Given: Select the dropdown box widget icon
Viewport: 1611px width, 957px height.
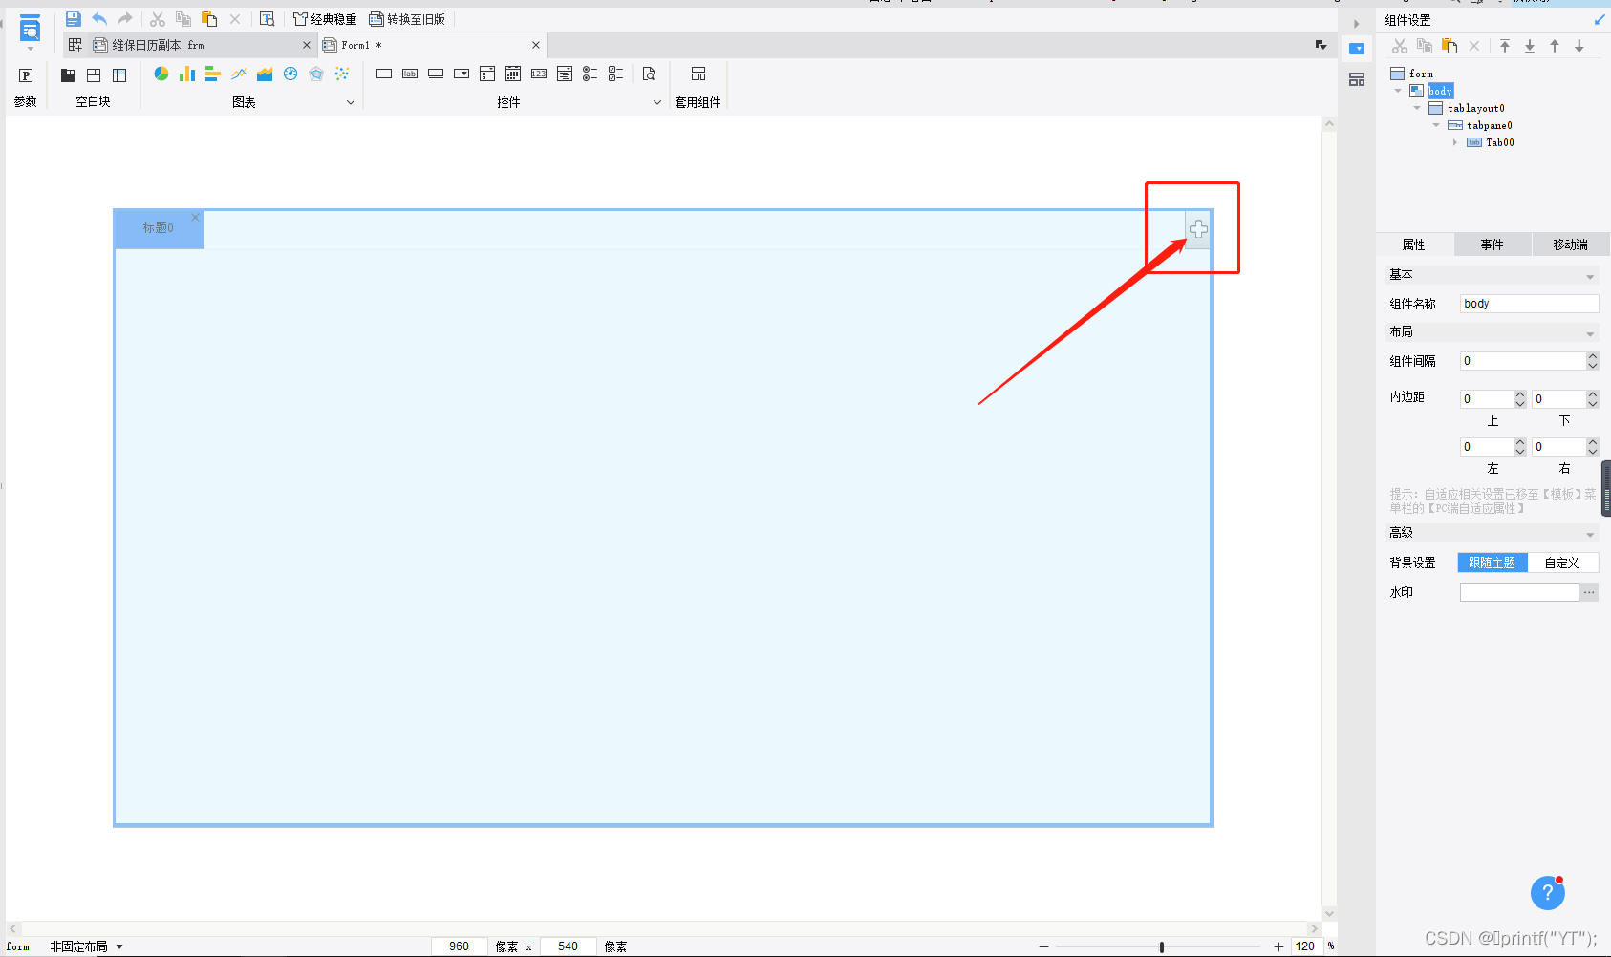Looking at the screenshot, I should (x=462, y=74).
